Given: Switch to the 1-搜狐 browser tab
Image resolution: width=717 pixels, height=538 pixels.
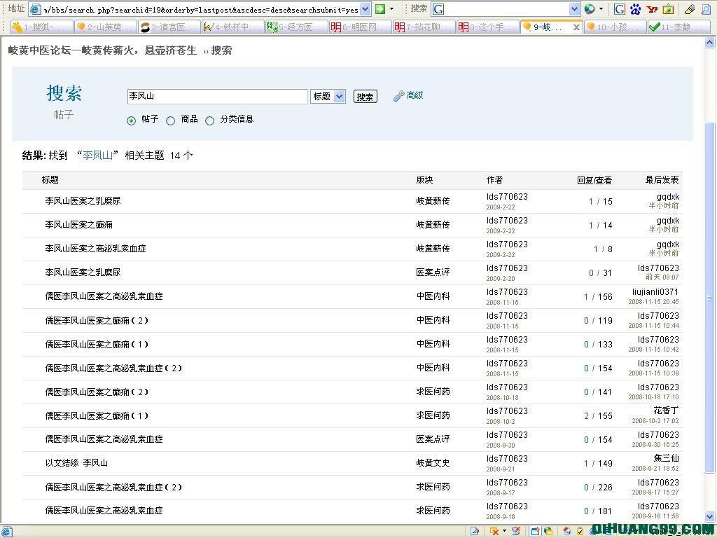Looking at the screenshot, I should [39, 27].
